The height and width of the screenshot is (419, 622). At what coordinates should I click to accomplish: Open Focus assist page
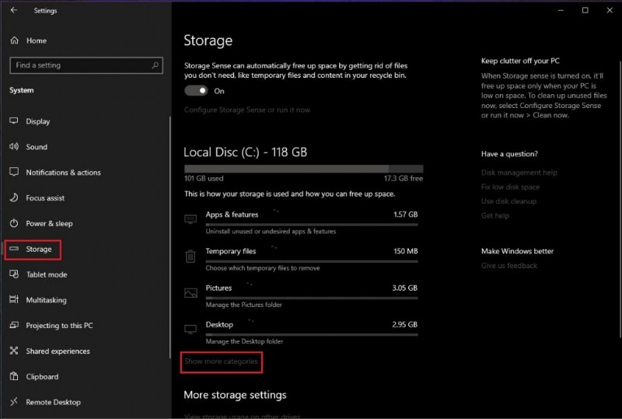(x=45, y=197)
